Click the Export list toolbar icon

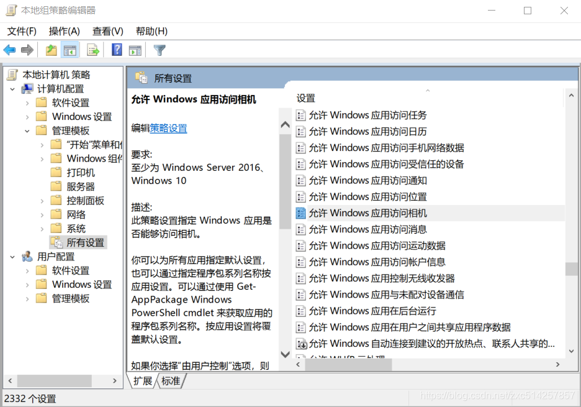point(93,50)
